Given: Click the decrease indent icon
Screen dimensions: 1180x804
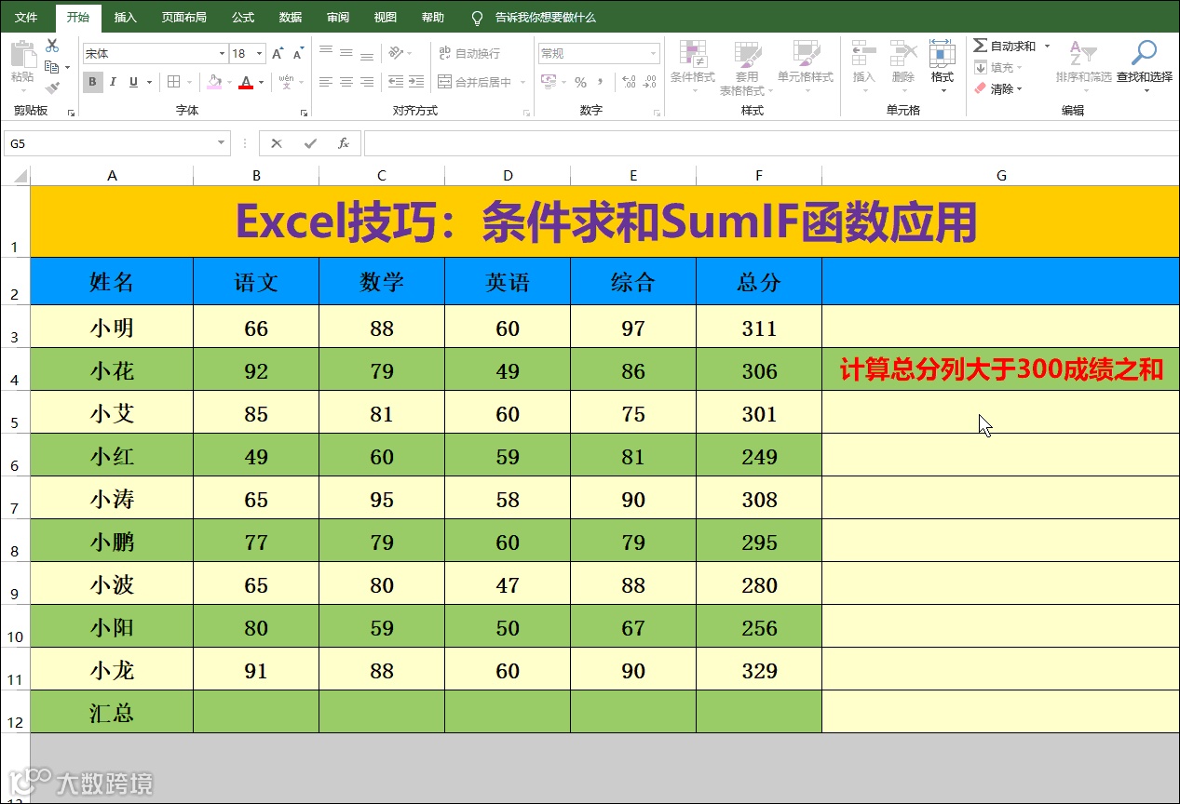Looking at the screenshot, I should (396, 82).
